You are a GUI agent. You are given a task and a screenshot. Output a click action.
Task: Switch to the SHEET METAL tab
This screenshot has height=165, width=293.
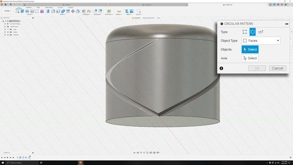pos(49,8)
